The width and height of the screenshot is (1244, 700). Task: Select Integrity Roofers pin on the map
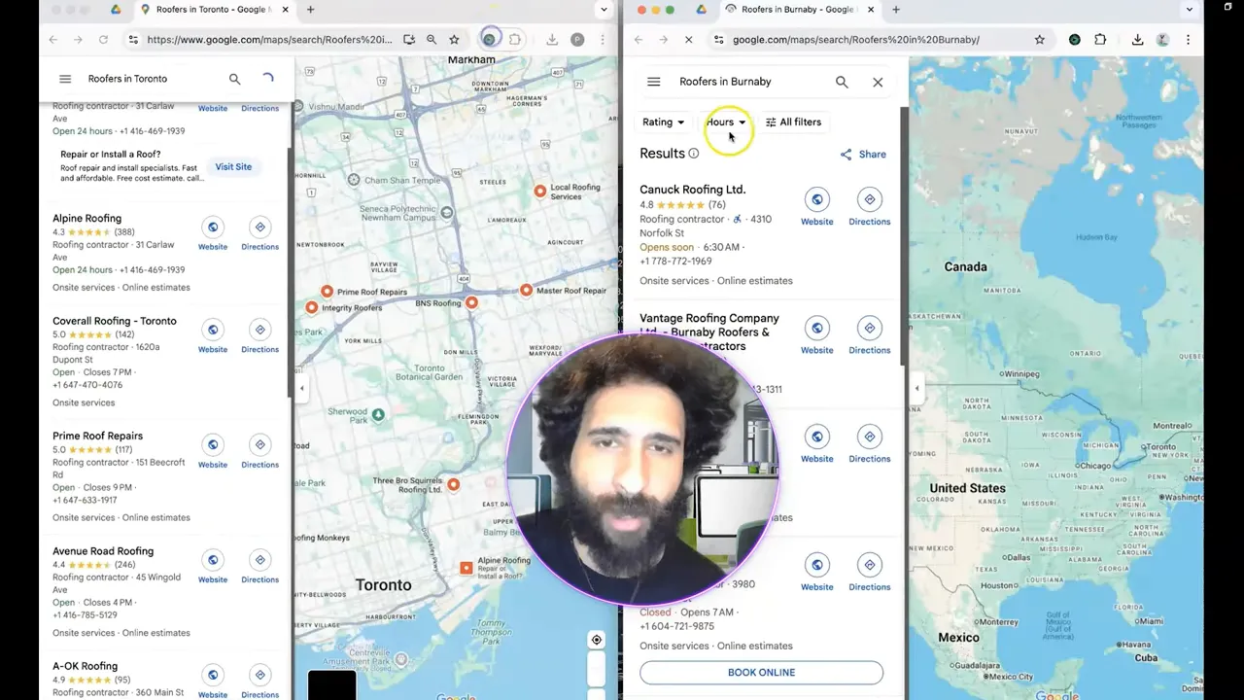coord(312,307)
